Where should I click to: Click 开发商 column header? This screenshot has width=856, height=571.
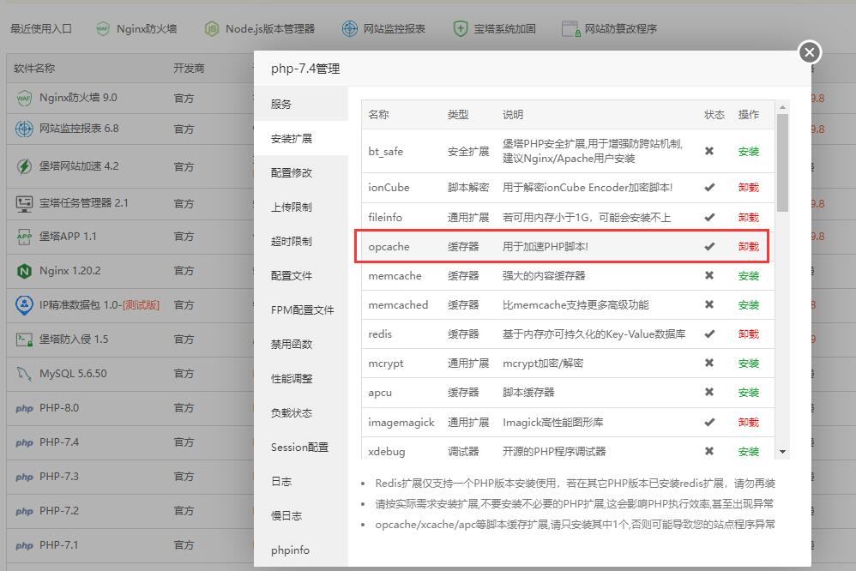tap(189, 69)
